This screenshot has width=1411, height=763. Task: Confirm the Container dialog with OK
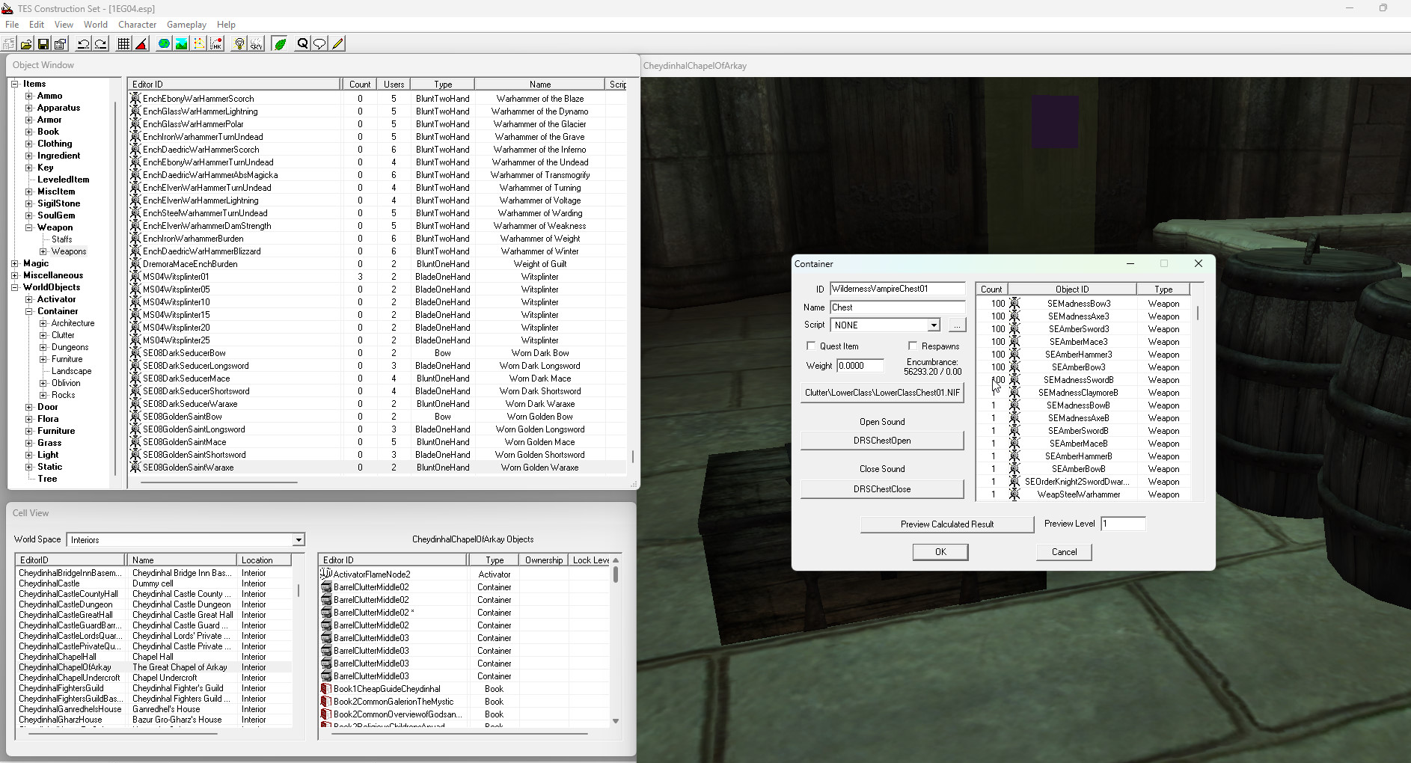point(940,552)
